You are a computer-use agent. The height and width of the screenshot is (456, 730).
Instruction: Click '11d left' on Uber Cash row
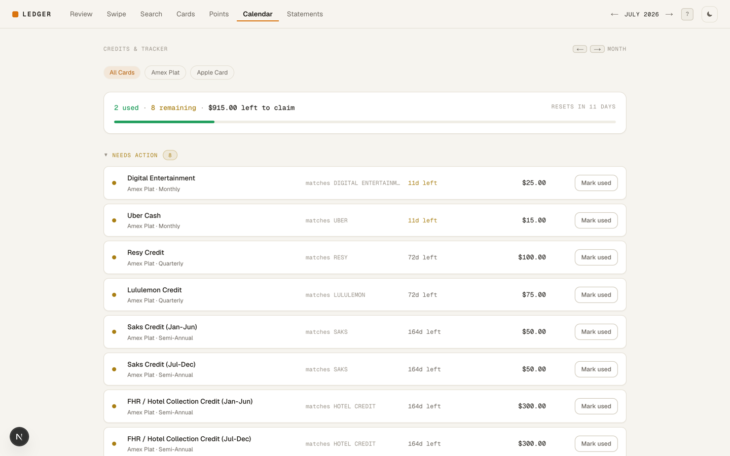coord(422,220)
